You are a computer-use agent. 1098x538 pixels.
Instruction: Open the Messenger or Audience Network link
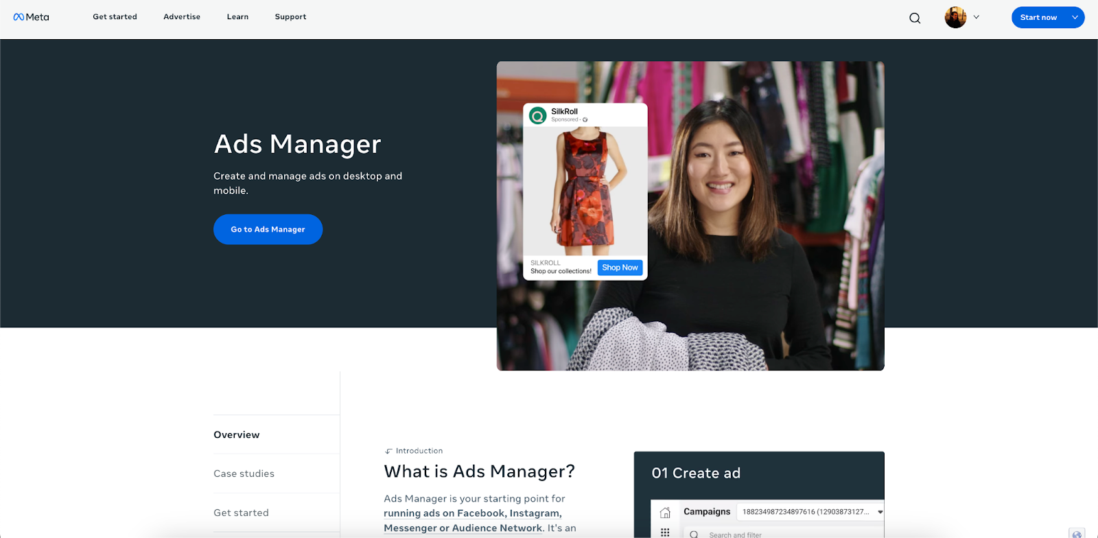click(463, 528)
